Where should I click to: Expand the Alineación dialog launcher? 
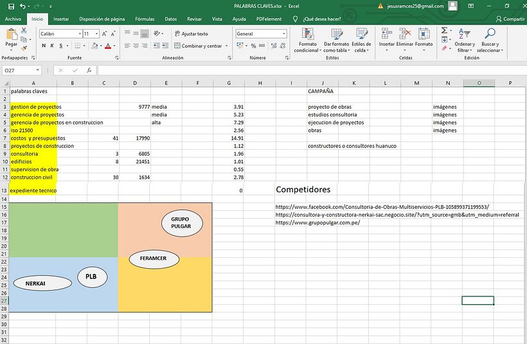[229, 58]
